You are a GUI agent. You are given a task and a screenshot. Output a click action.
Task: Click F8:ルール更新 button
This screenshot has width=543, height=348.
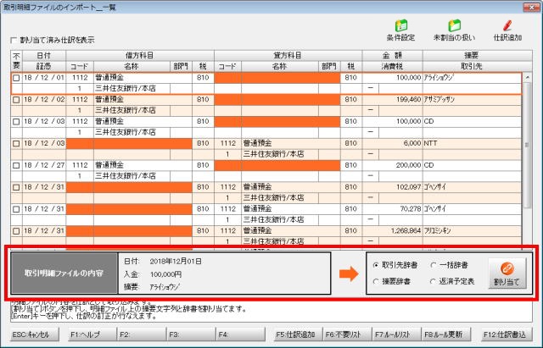(x=446, y=334)
